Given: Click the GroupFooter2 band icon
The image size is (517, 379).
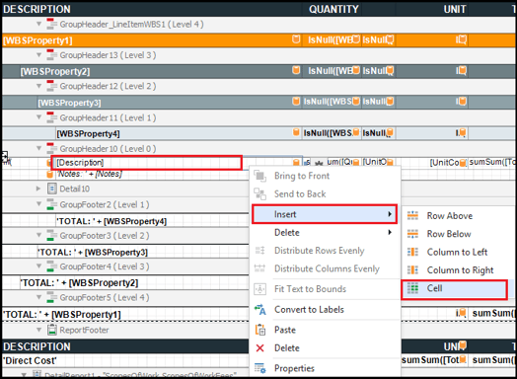Looking at the screenshot, I should pos(51,204).
